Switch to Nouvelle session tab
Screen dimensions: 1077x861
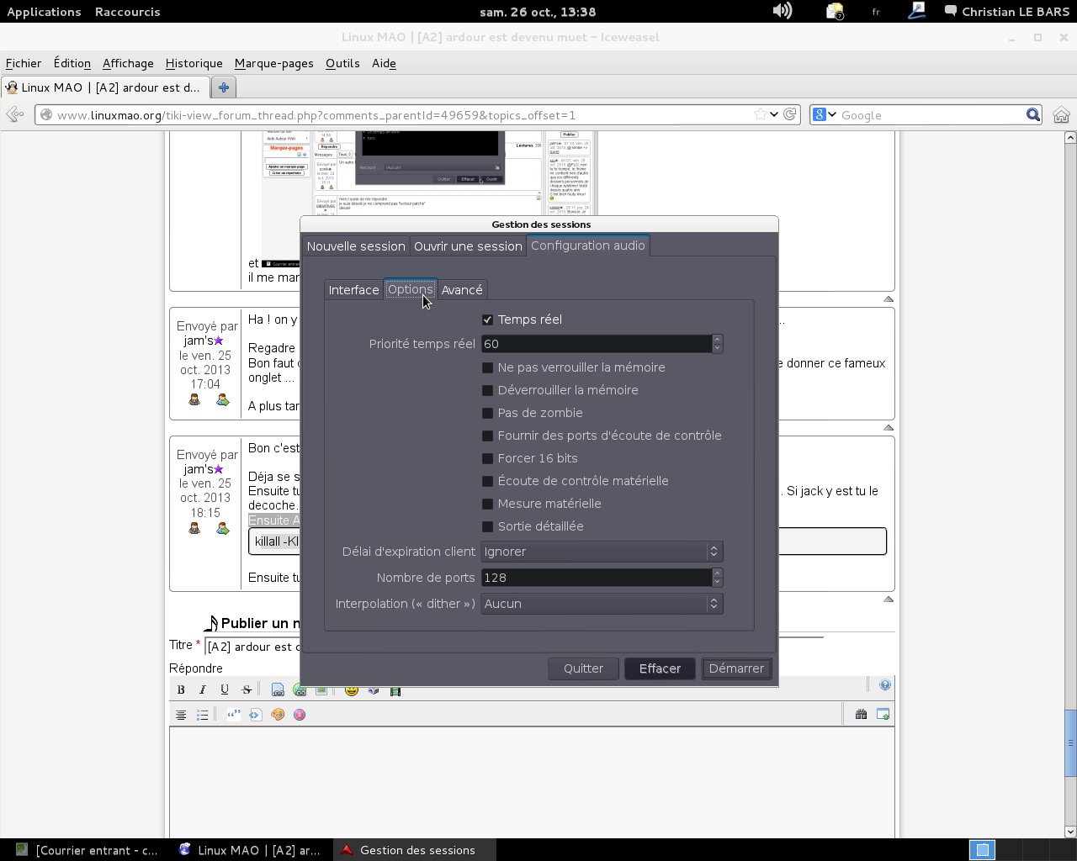(356, 246)
